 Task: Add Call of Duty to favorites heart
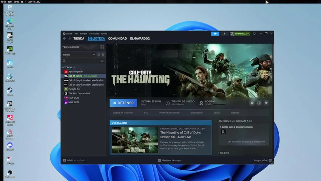266,103
